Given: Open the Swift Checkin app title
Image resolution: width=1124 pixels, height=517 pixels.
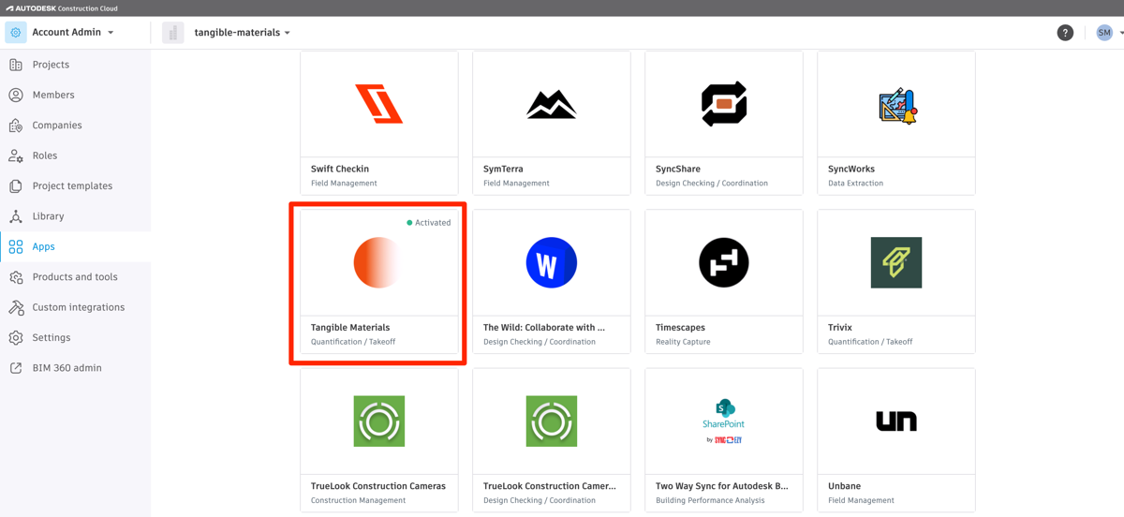Looking at the screenshot, I should (x=340, y=169).
